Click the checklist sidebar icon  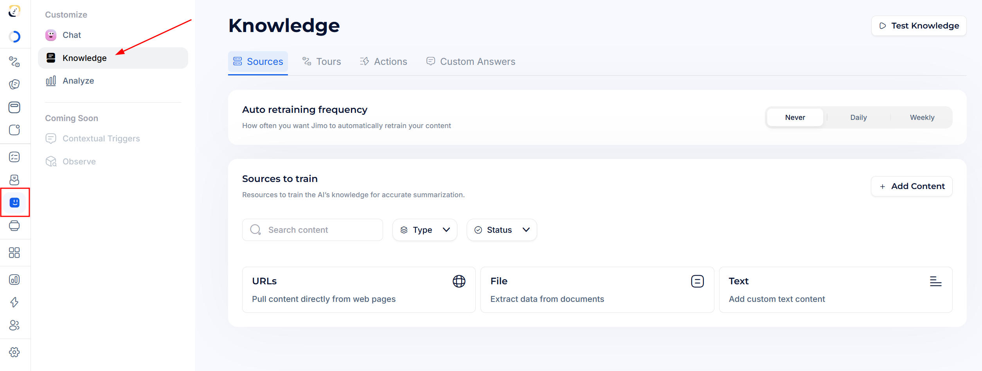click(x=14, y=157)
